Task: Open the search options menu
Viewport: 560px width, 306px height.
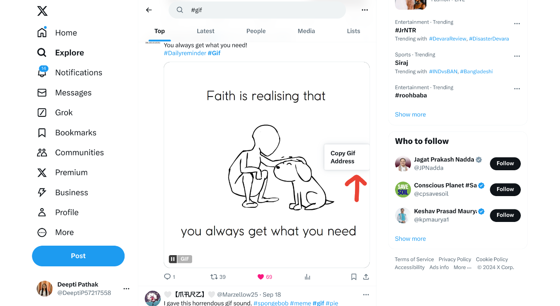Action: (x=365, y=9)
